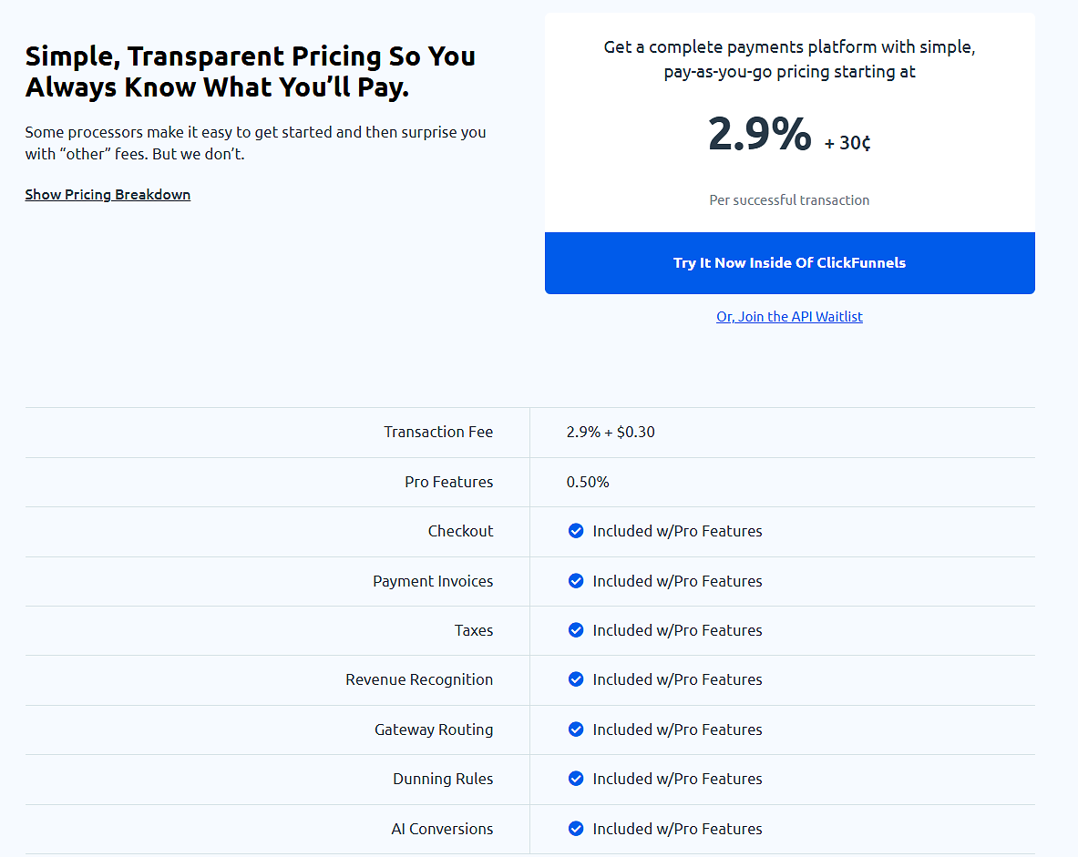This screenshot has height=857, width=1078.
Task: Click the Per successful transaction caption
Action: click(x=789, y=200)
